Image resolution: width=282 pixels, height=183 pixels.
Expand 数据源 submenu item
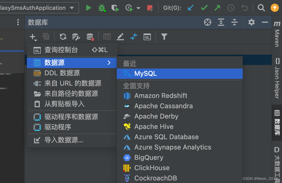[72, 63]
